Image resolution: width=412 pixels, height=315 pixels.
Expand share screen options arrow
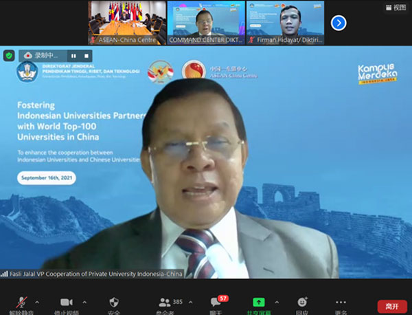[x=277, y=303]
